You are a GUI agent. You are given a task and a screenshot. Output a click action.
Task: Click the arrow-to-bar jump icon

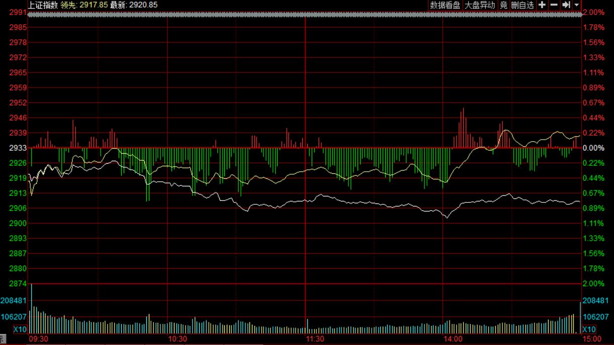tap(566, 5)
